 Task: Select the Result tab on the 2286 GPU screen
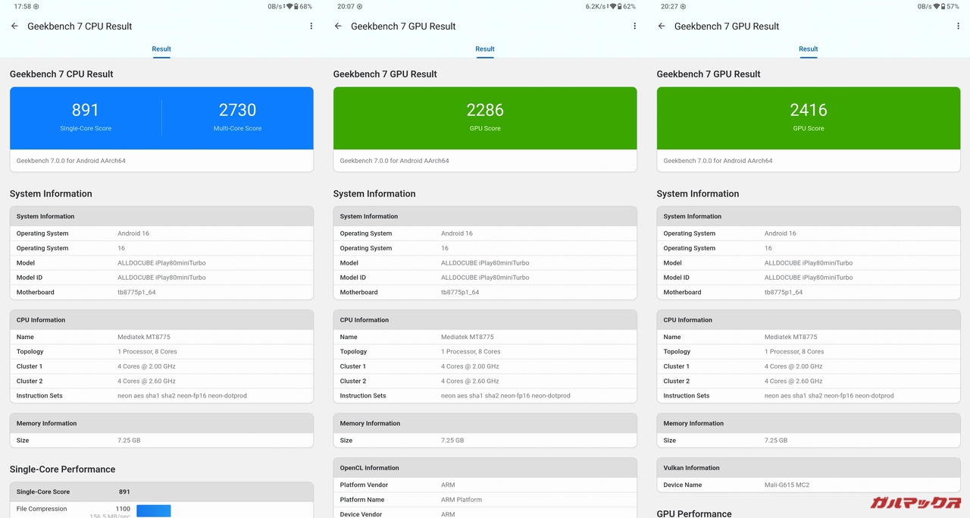tap(485, 49)
